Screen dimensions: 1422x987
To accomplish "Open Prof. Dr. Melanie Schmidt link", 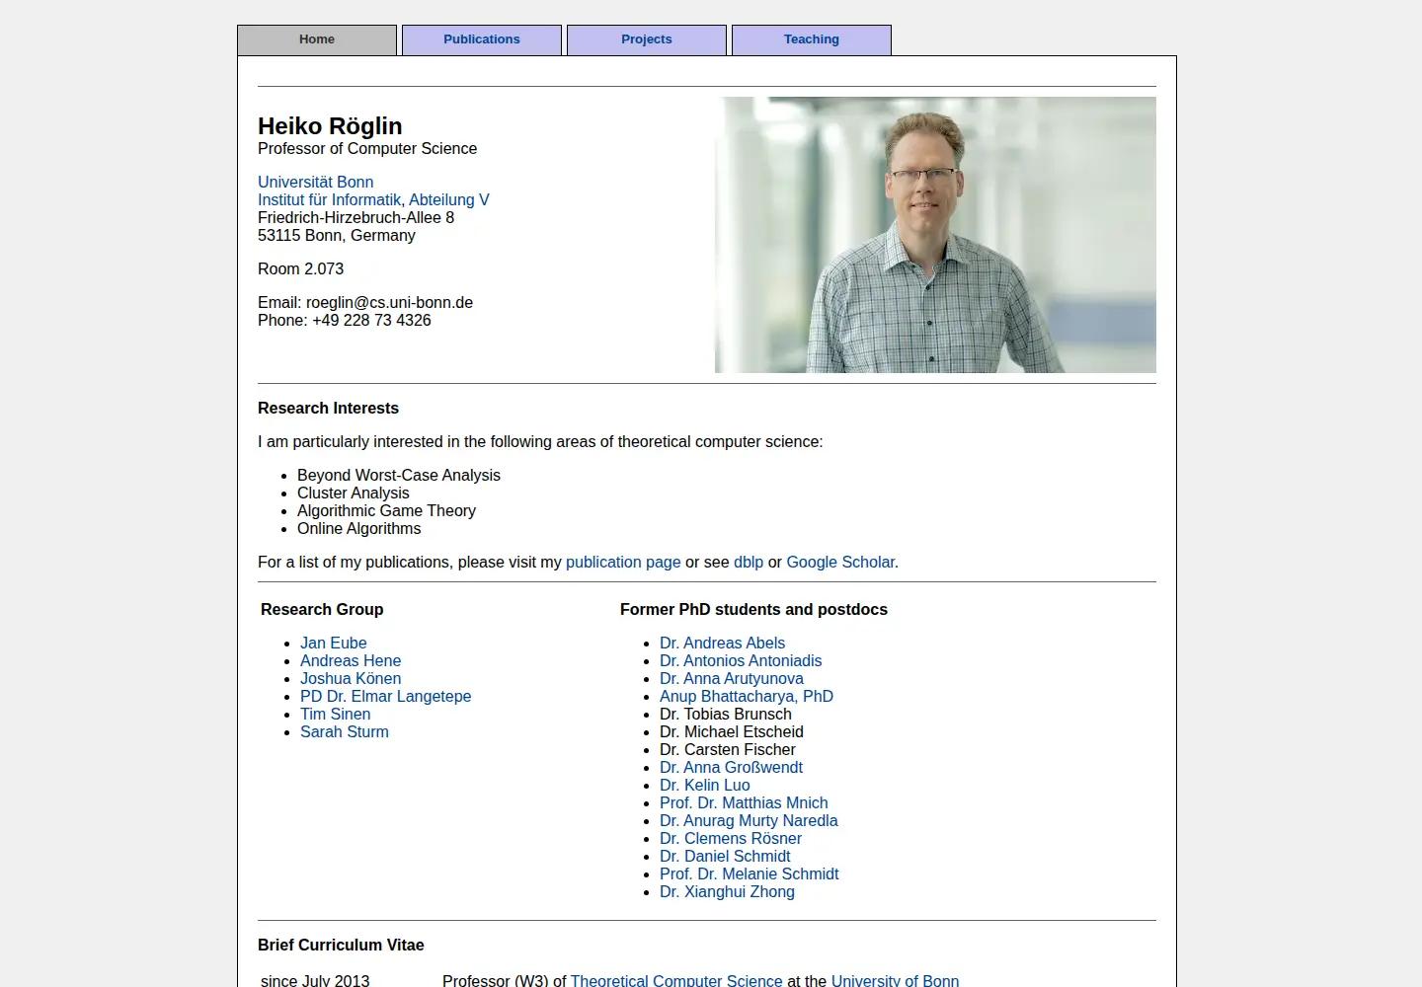I will pos(749,873).
